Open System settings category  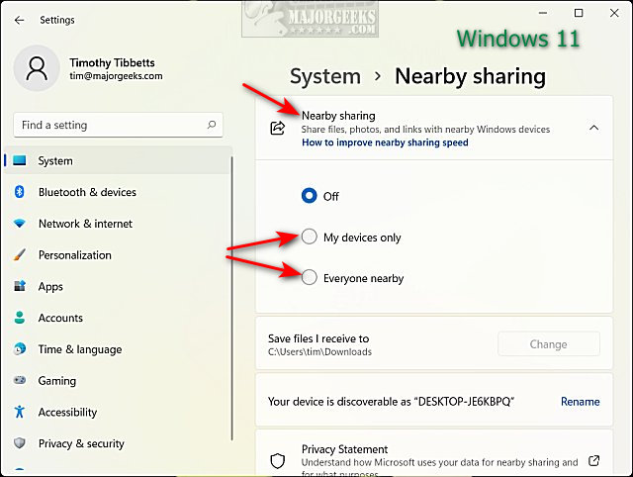(118, 160)
